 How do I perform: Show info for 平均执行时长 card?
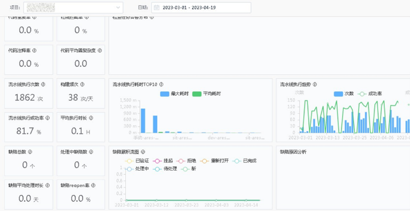click(91, 118)
